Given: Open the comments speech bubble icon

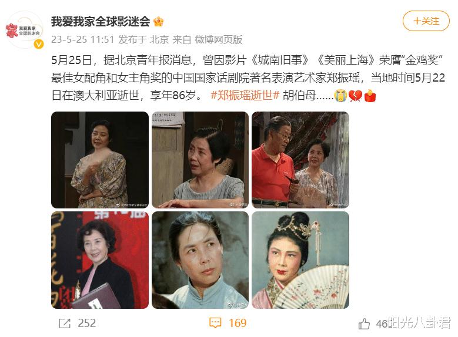Looking at the screenshot, I should pos(215,323).
